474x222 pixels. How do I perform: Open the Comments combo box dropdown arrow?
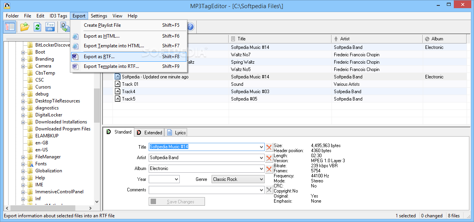261,190
